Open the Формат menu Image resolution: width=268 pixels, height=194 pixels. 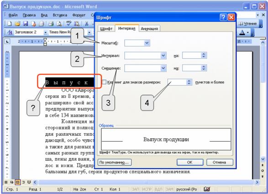click(79, 15)
